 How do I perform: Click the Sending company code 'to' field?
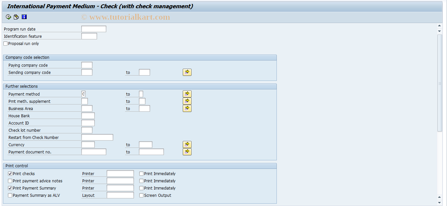pyautogui.click(x=145, y=72)
